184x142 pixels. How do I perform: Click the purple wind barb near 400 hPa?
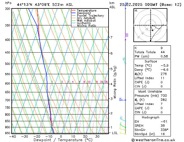126,35
